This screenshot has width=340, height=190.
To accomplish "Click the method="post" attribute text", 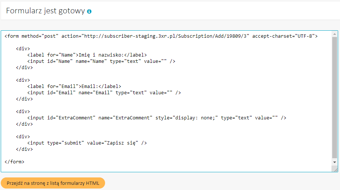I will point(40,36).
